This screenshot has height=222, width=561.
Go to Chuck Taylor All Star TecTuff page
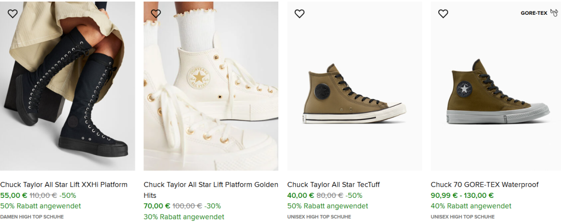333,185
